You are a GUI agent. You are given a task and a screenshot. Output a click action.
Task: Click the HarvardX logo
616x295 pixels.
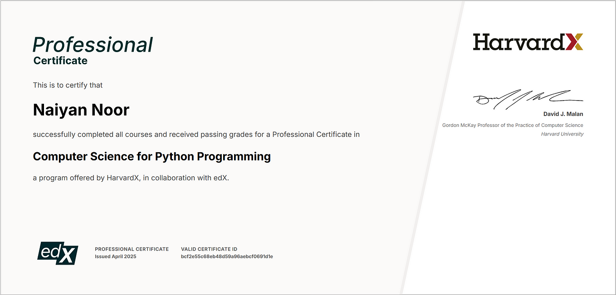(x=528, y=42)
